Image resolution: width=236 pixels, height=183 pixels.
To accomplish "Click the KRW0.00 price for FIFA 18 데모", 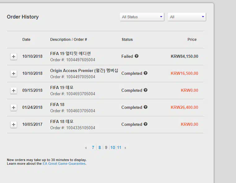I will tap(190, 124).
